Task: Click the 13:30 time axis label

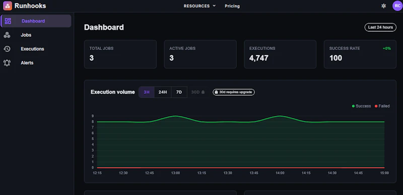Action: point(228,173)
